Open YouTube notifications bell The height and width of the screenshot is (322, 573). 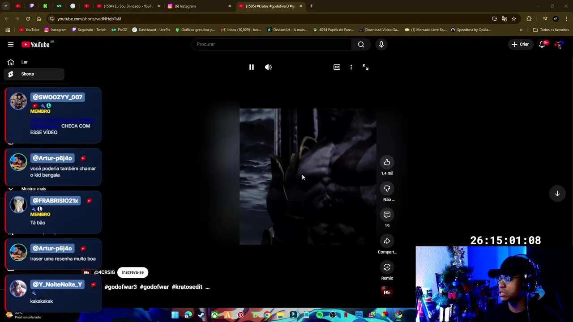pos(542,44)
